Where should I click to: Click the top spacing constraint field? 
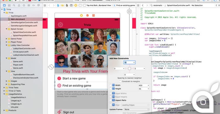129,62
